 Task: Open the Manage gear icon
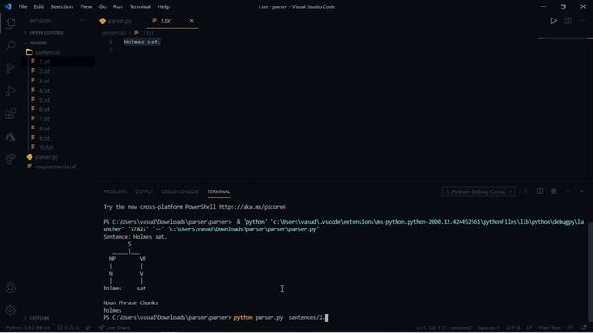[x=10, y=311]
